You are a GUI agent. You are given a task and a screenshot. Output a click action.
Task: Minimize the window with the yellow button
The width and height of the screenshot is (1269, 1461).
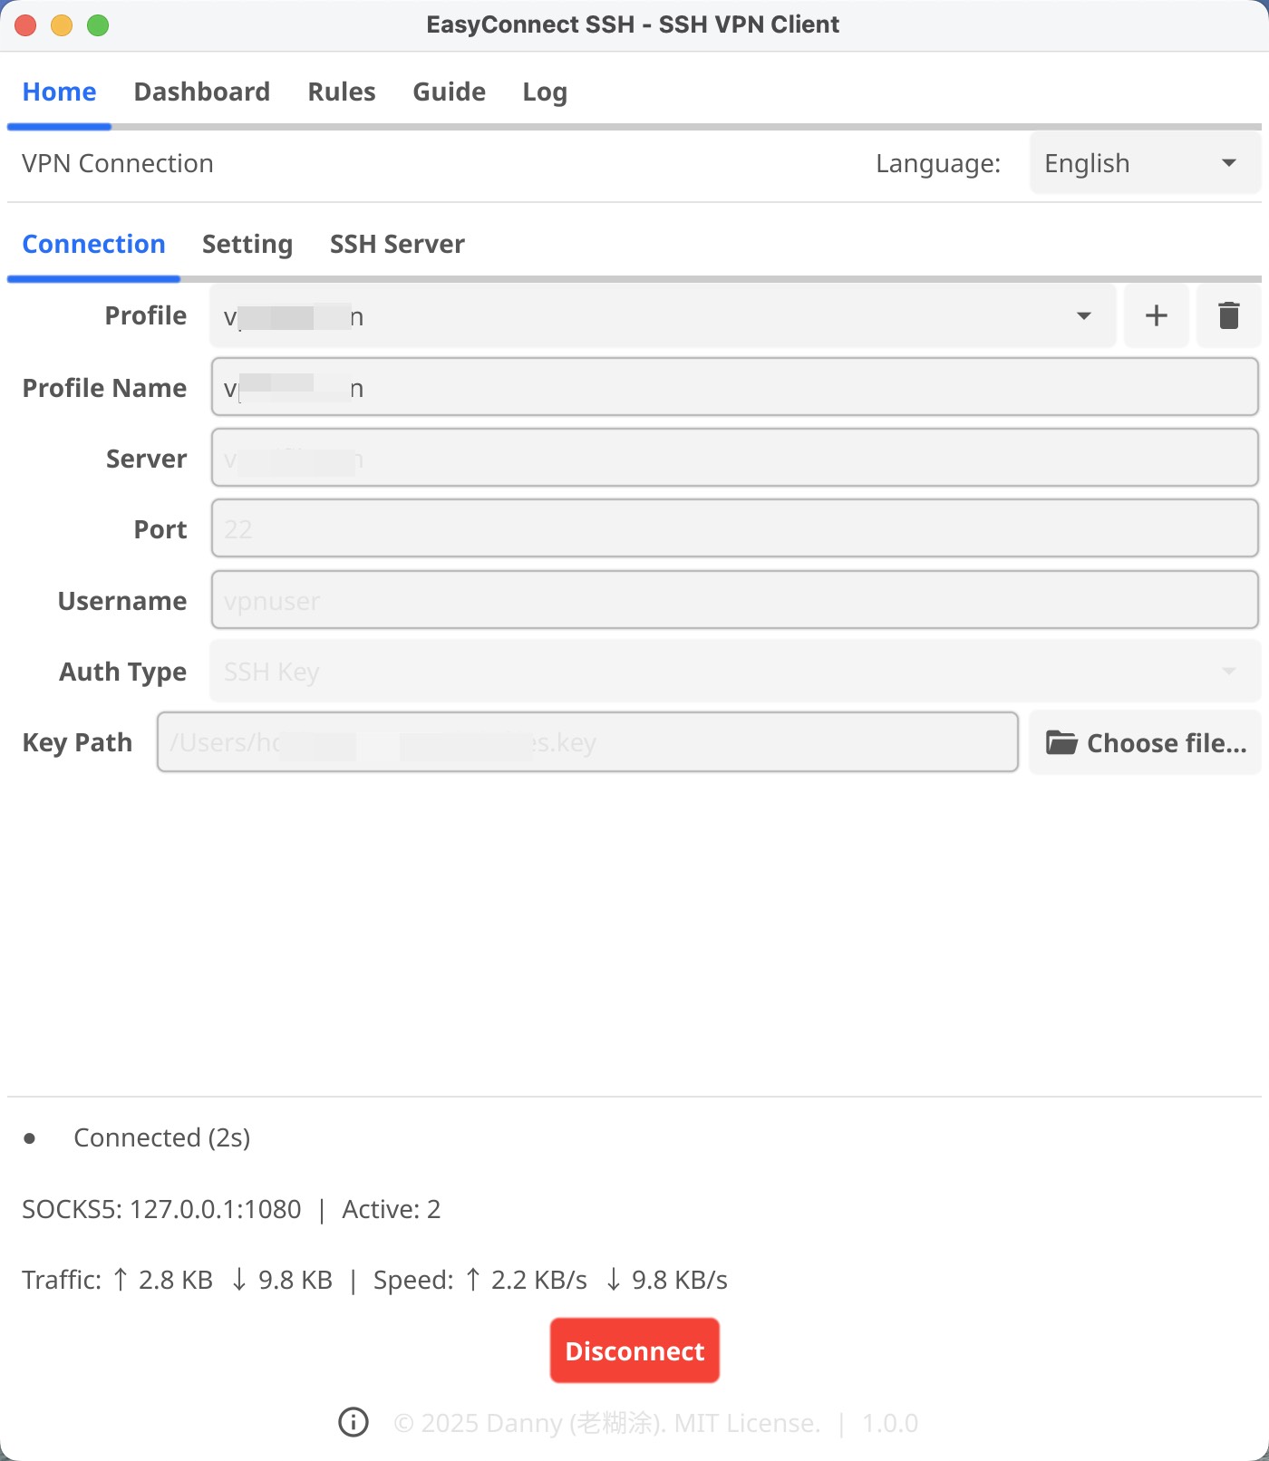pos(62,25)
